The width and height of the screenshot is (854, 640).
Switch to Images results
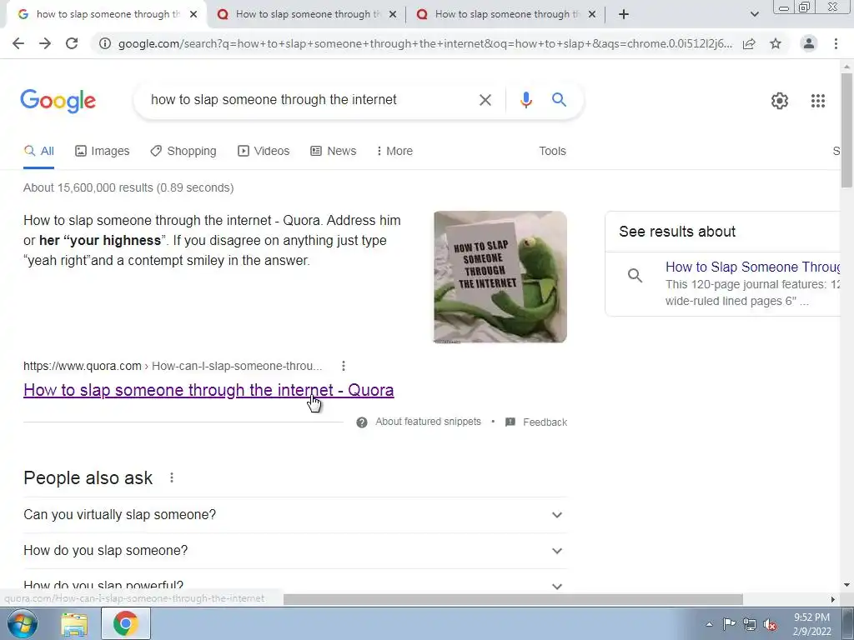(x=103, y=152)
